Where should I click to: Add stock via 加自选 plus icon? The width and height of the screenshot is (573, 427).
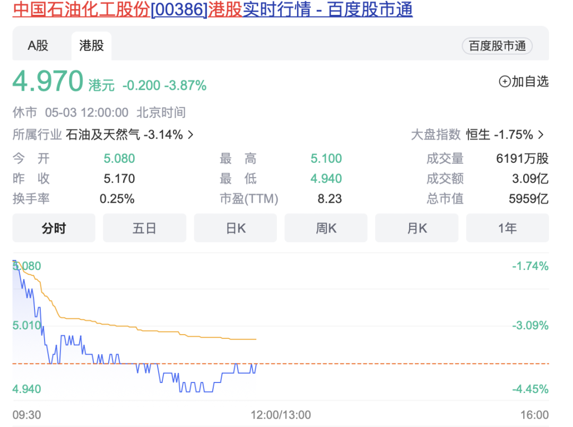coord(505,82)
